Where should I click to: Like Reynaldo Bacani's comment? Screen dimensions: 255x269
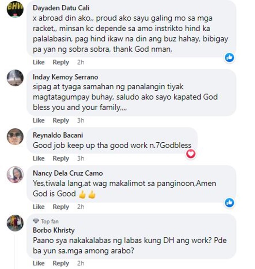pos(39,158)
